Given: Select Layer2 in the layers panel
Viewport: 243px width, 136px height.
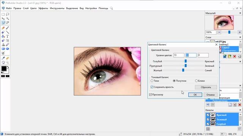Looking at the screenshot, I should pos(230,49).
